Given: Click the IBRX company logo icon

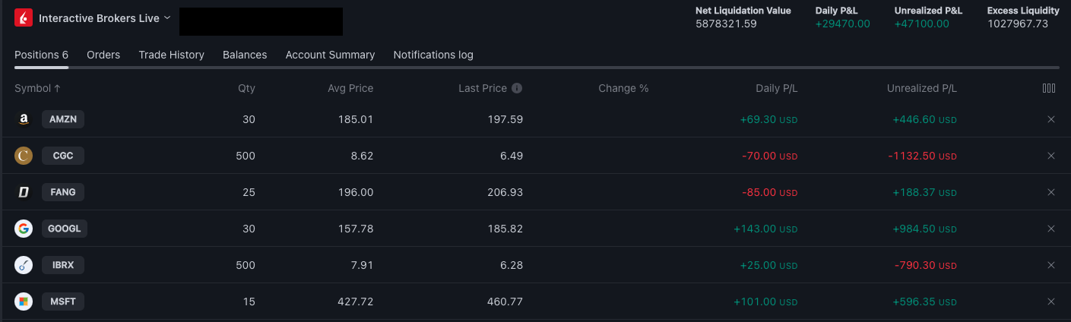Looking at the screenshot, I should (x=24, y=265).
